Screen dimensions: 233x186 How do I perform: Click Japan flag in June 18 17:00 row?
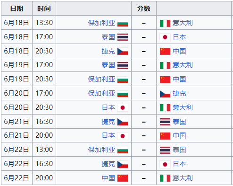[165, 37]
